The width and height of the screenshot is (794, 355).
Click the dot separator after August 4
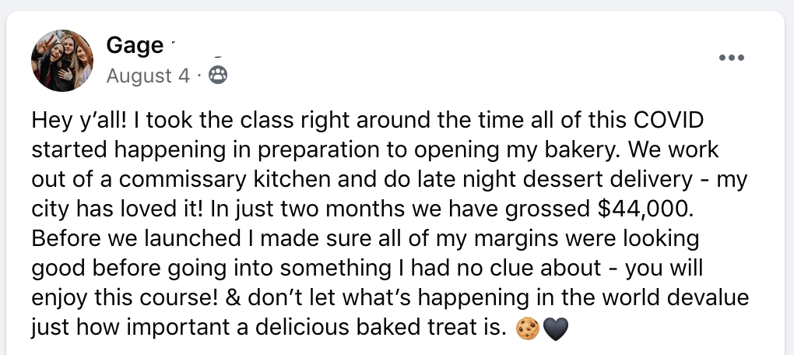tap(199, 76)
